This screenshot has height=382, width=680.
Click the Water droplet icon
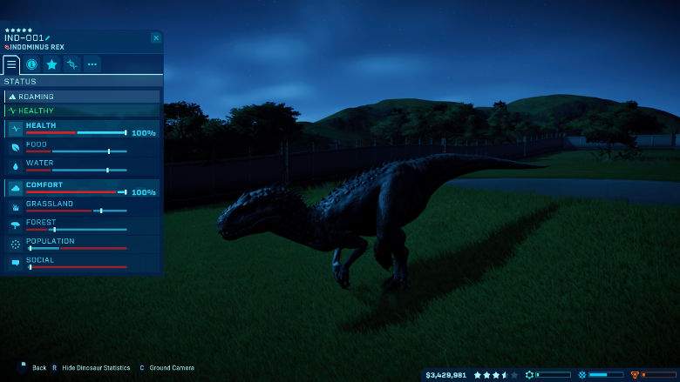pyautogui.click(x=15, y=167)
